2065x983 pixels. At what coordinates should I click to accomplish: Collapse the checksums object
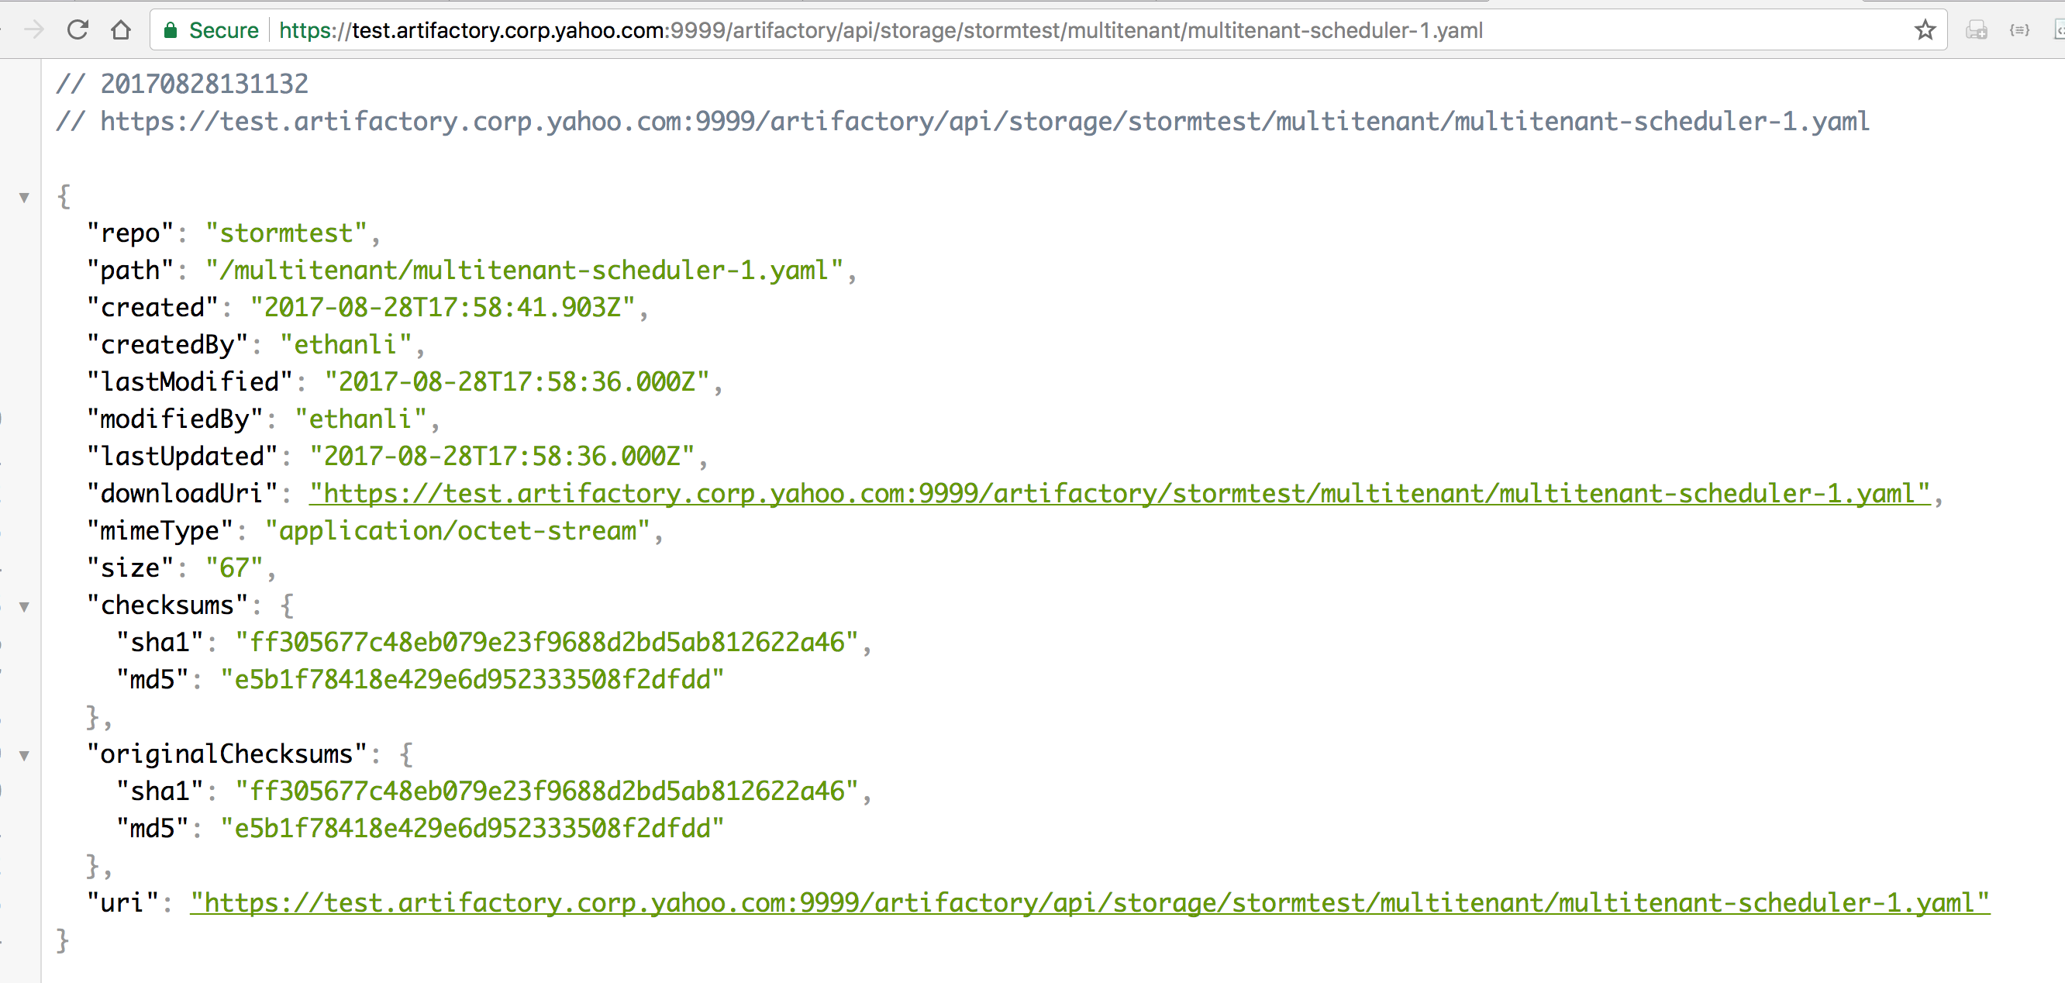25,606
